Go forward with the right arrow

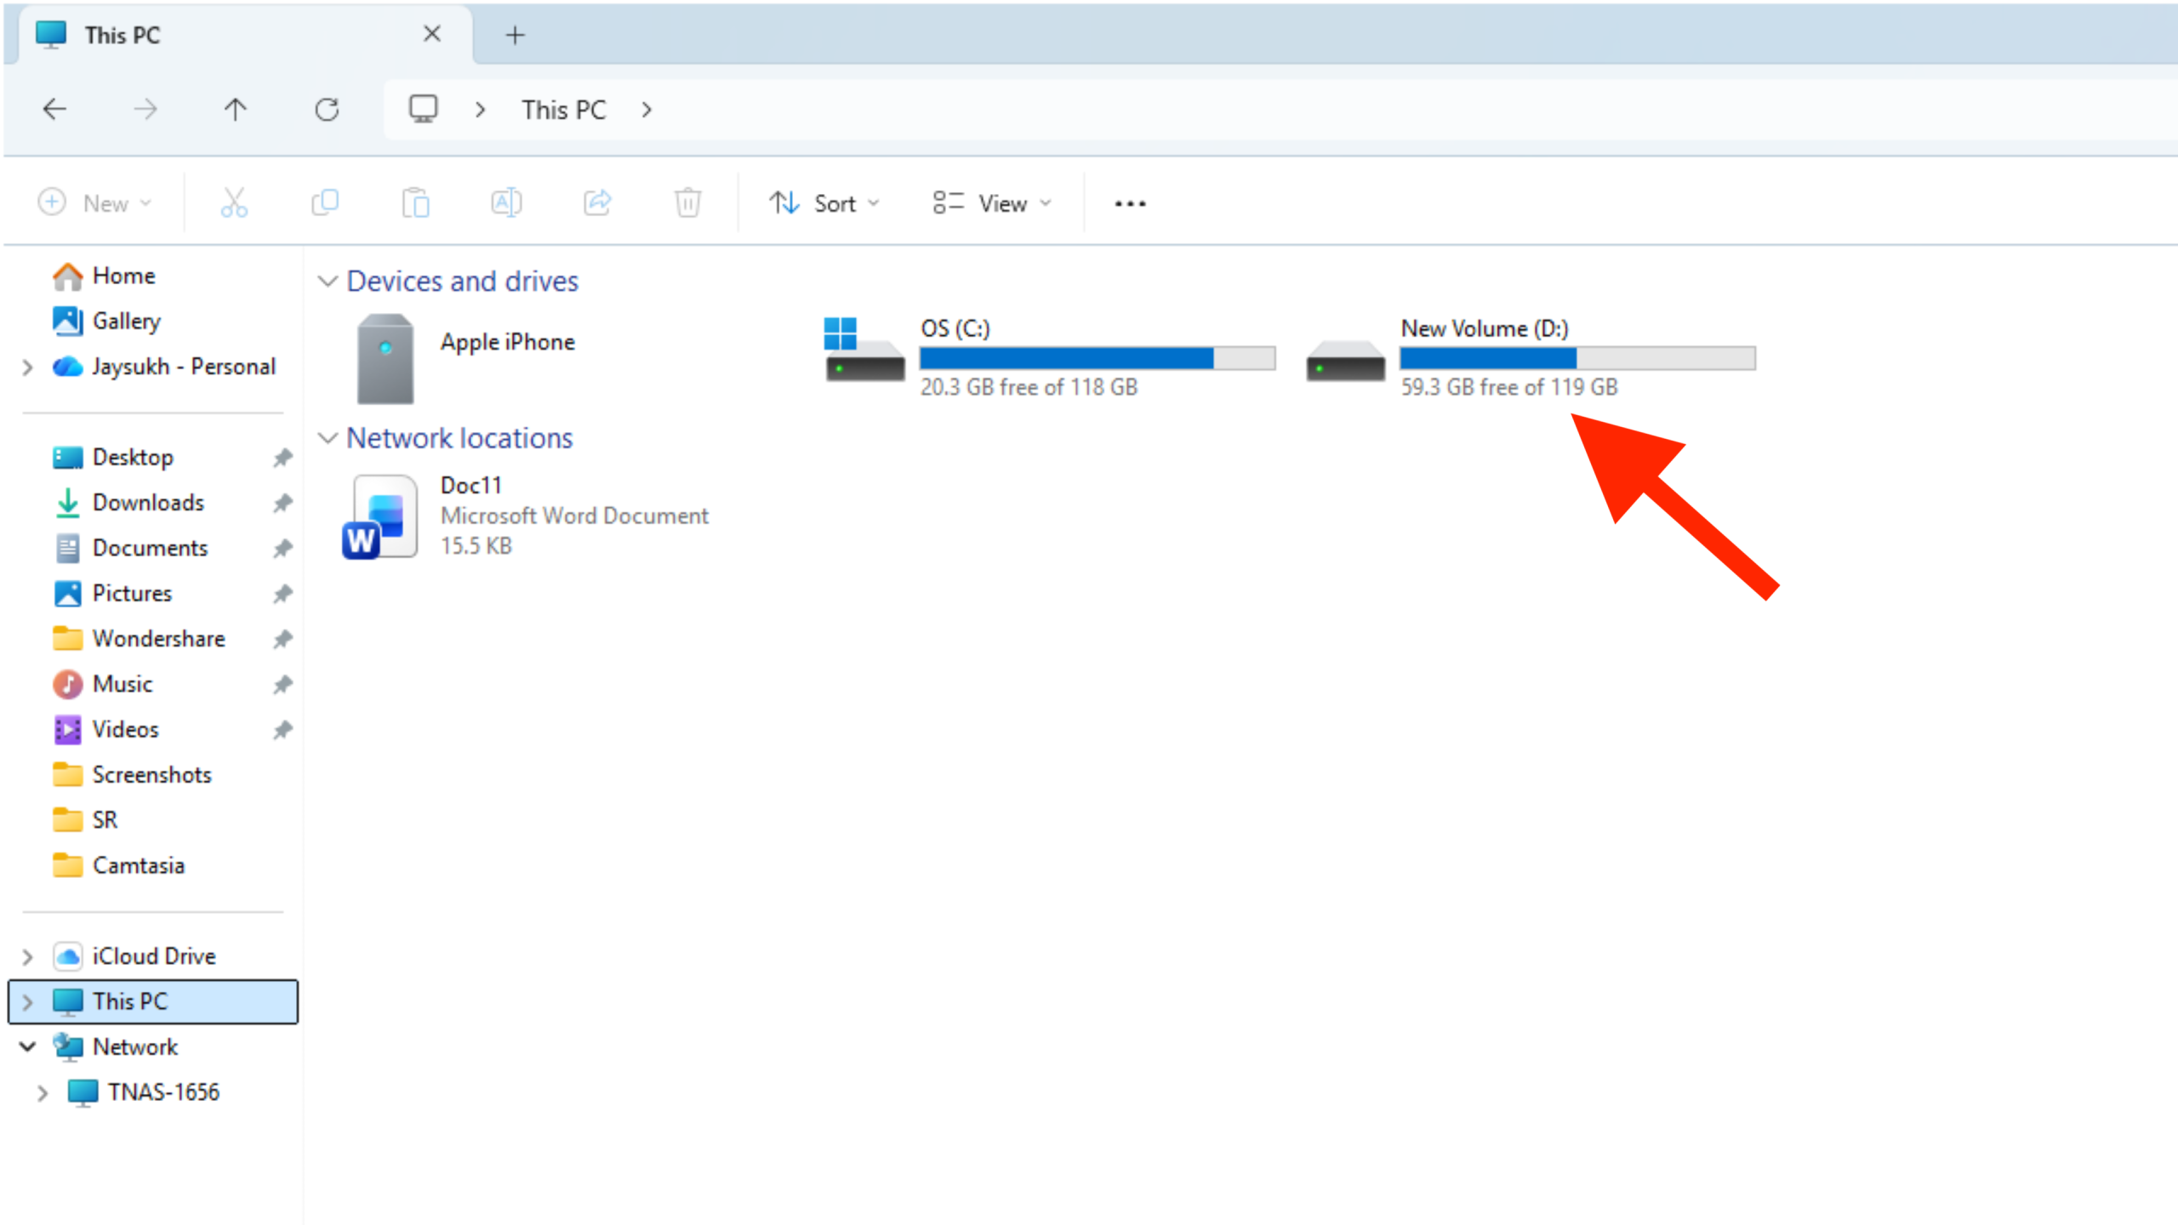(x=145, y=109)
